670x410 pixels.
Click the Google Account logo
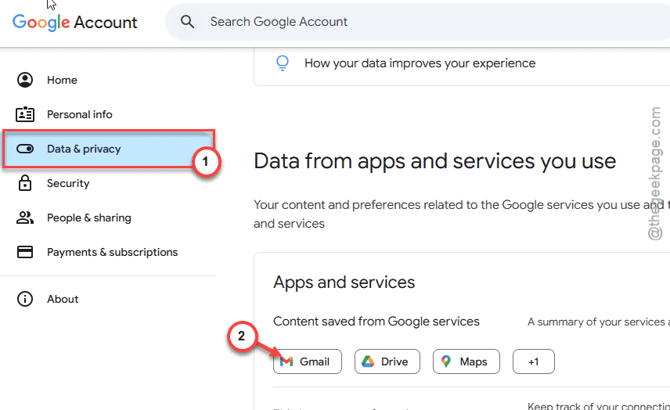click(x=75, y=22)
